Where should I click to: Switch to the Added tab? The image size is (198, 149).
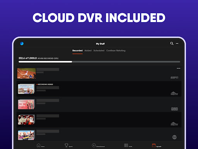pyautogui.click(x=88, y=50)
